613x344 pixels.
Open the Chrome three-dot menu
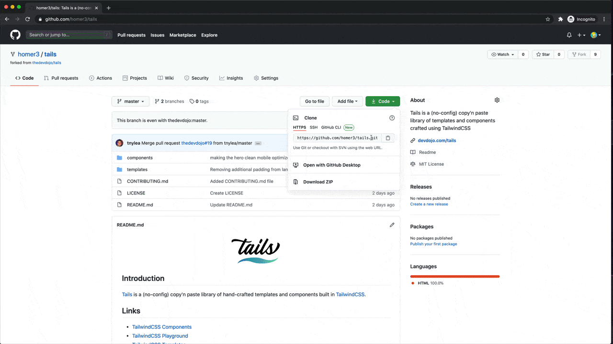(605, 19)
